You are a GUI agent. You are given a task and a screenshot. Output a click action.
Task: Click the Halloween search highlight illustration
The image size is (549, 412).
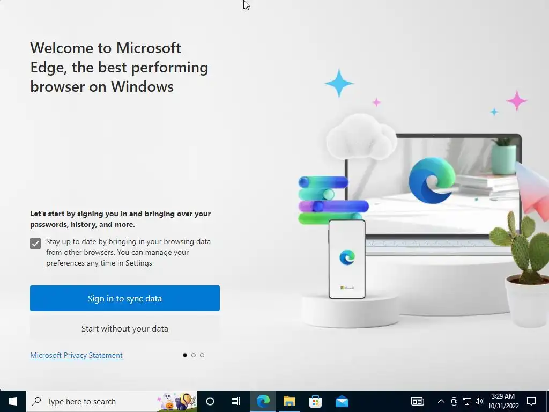click(177, 401)
